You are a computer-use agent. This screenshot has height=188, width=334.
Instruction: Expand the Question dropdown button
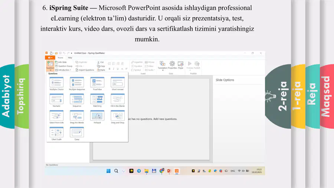click(50, 66)
